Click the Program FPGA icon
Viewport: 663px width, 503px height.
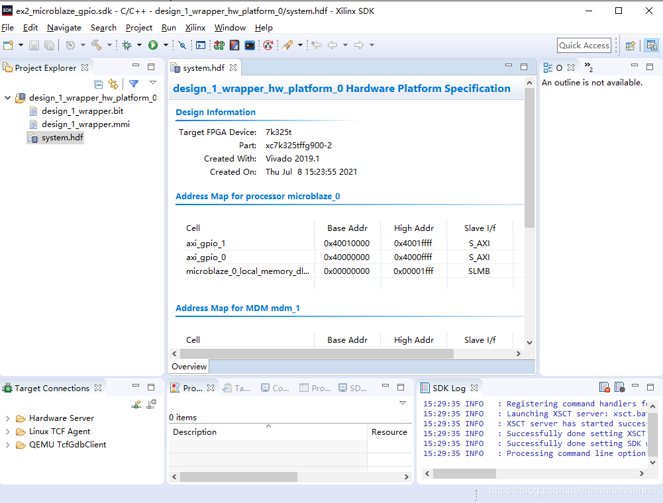coord(219,45)
